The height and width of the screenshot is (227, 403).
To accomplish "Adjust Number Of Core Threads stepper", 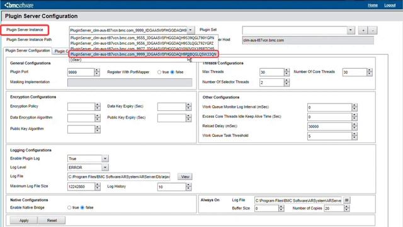I will point(370,73).
